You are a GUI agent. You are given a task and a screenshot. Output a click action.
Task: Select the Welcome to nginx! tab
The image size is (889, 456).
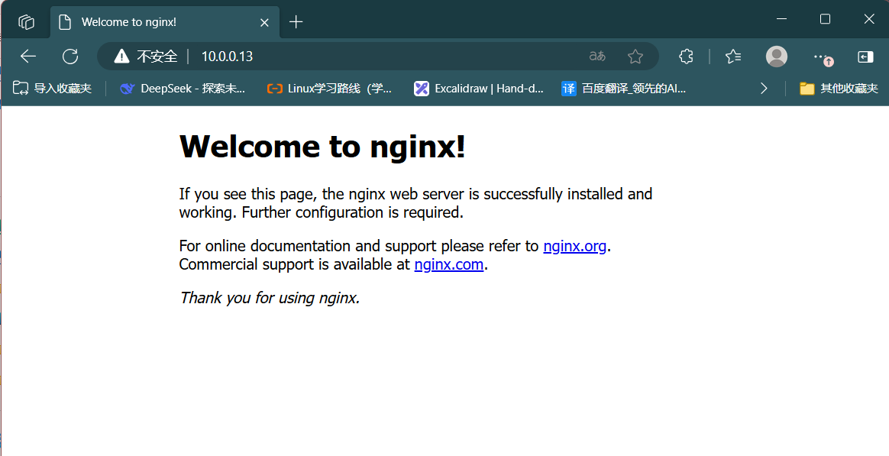(x=165, y=22)
